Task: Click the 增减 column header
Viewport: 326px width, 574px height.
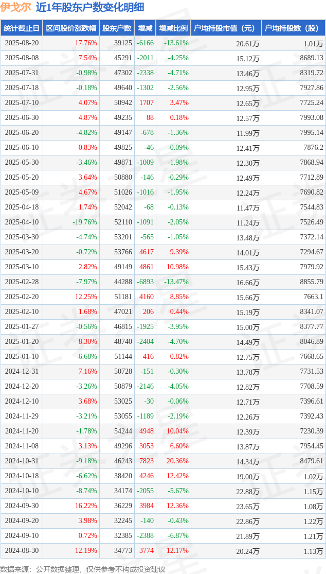Action: 145,28
